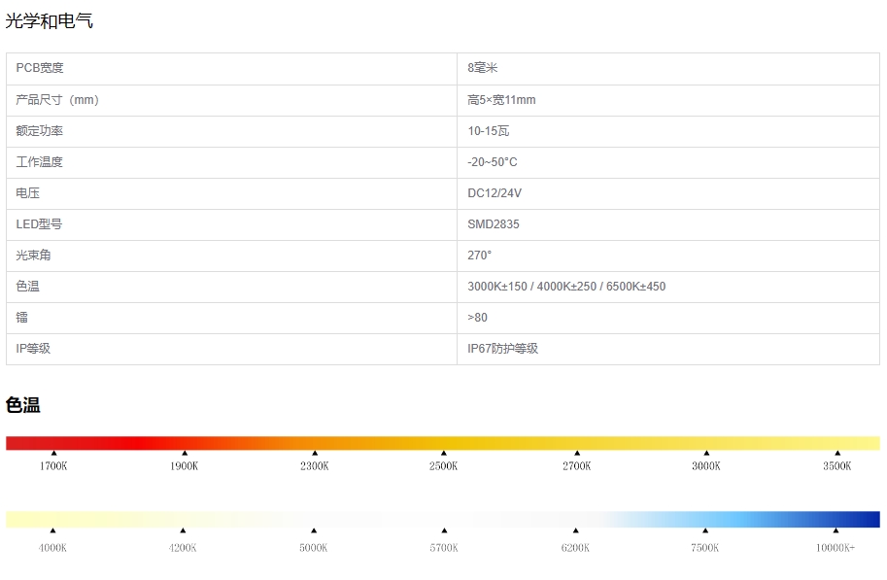Click the 6200K label under cool gradient
The height and width of the screenshot is (580, 887).
tap(575, 548)
